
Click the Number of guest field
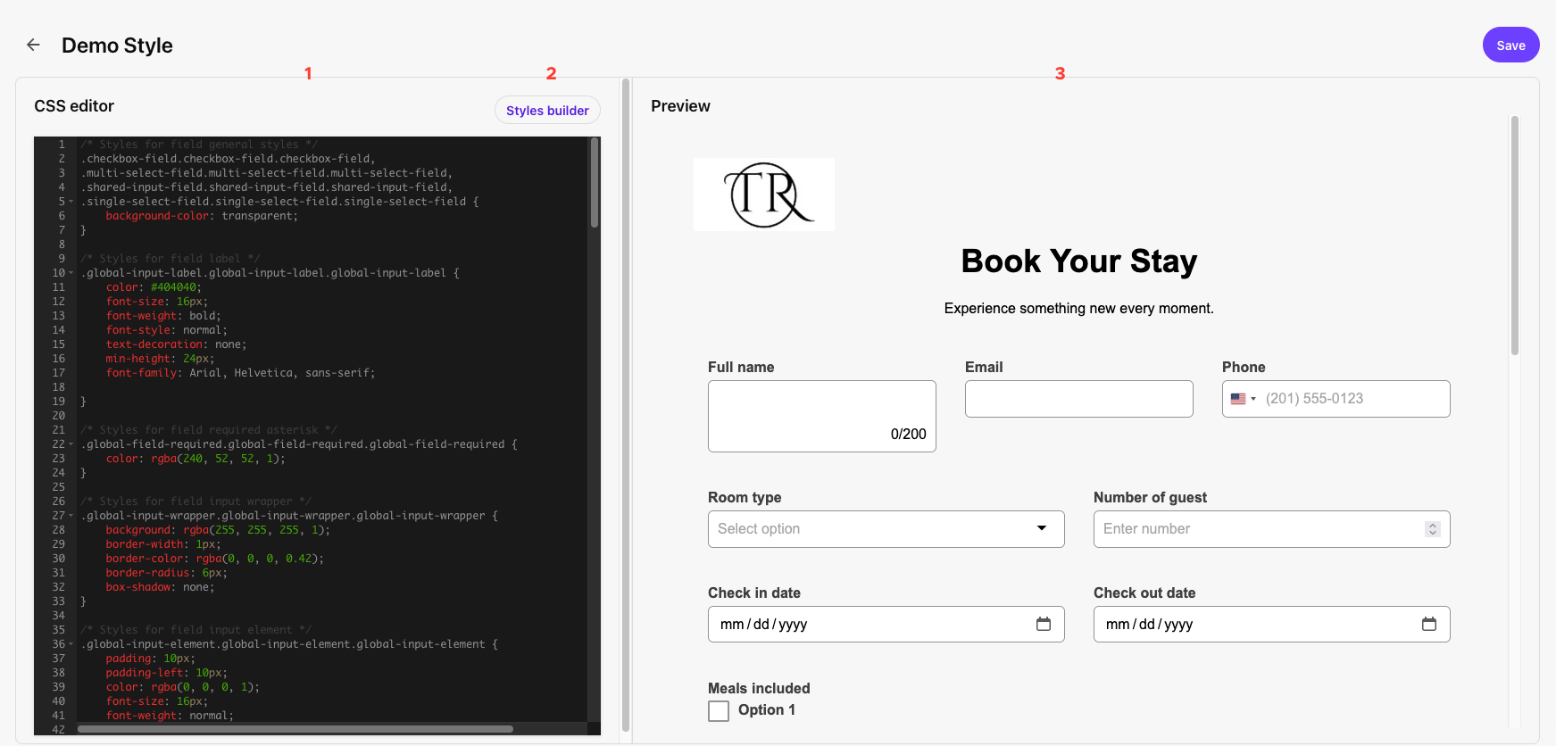pyautogui.click(x=1271, y=529)
